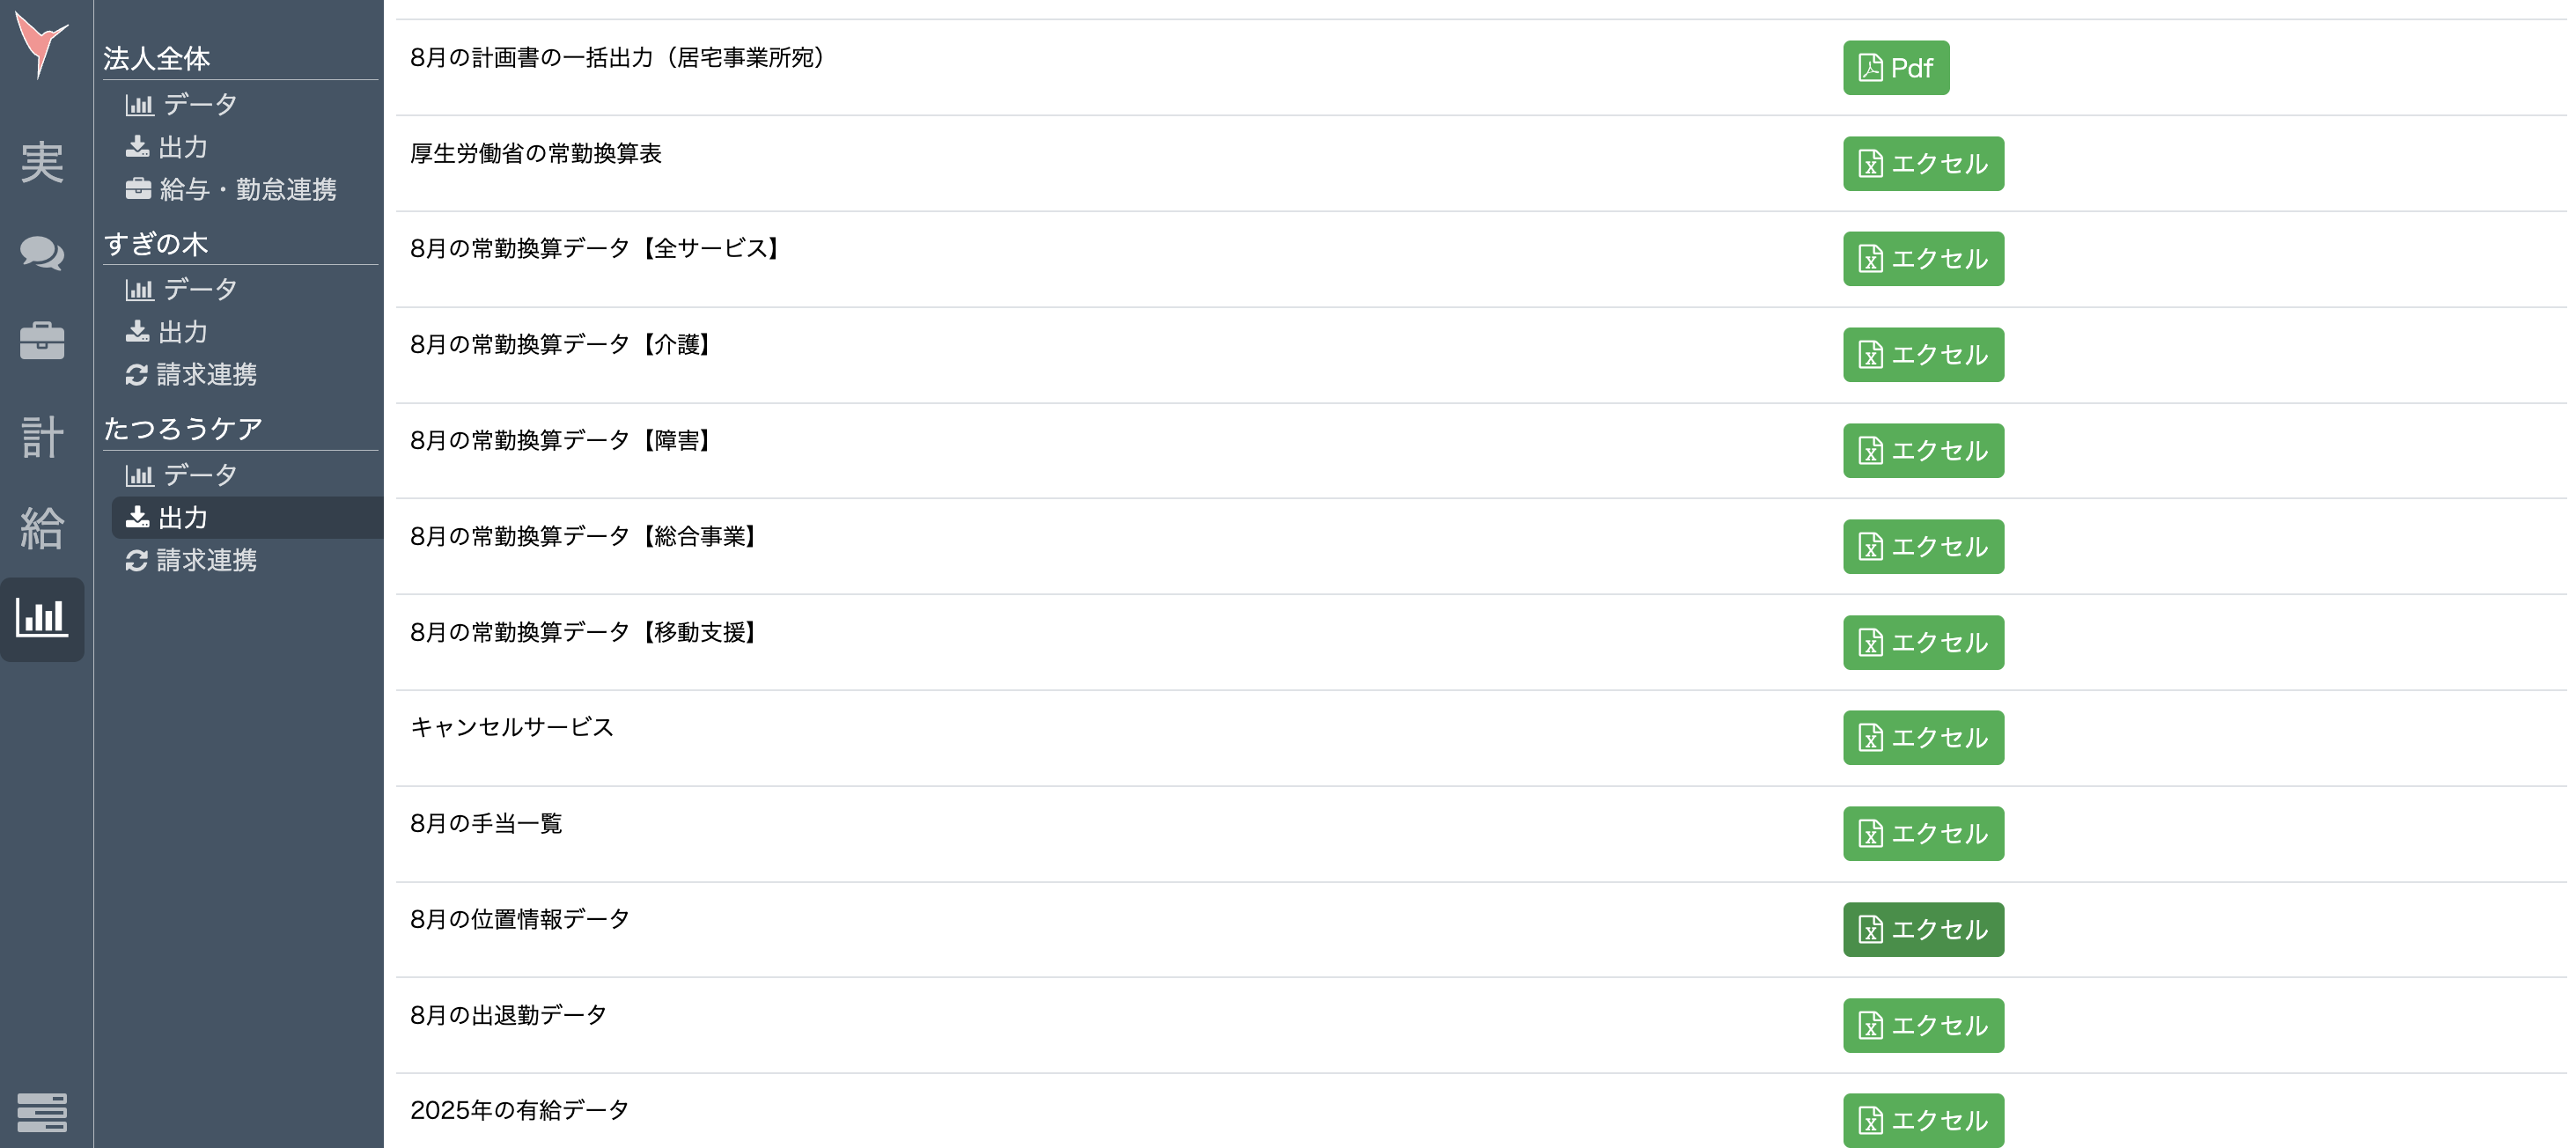This screenshot has height=1148, width=2576.
Task: Open the 実 section in icon rail
Action: 42,162
